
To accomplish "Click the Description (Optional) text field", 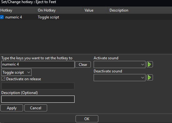I will (x=38, y=99).
